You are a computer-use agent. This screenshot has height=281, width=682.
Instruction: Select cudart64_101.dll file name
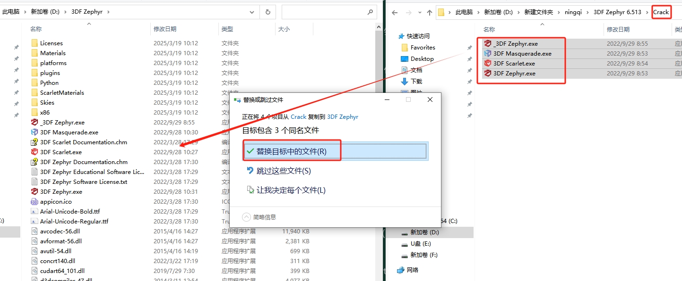click(x=62, y=271)
